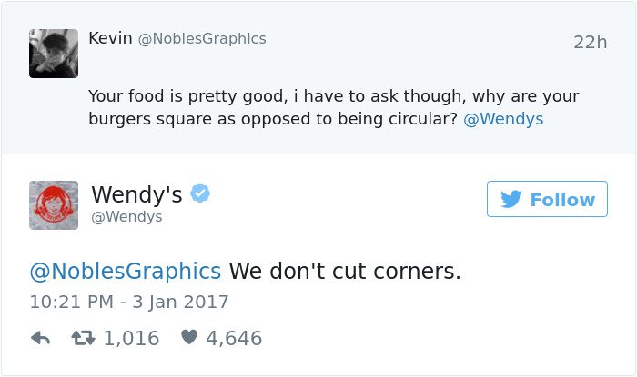Click the "We don't cut corners." reply text

click(345, 271)
